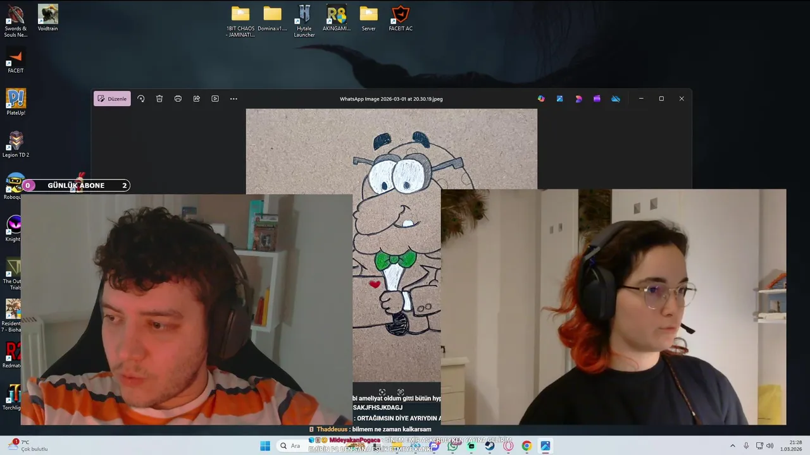Open the Redmatch desktop shortcut

pos(11,355)
